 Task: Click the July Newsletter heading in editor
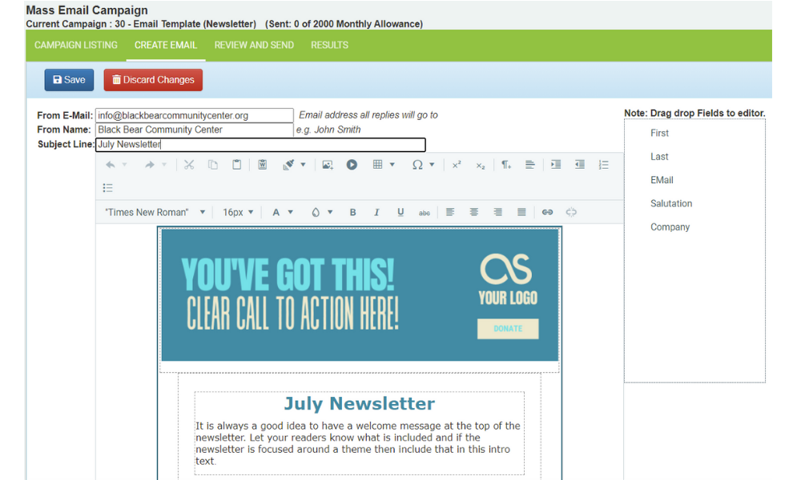pyautogui.click(x=360, y=403)
